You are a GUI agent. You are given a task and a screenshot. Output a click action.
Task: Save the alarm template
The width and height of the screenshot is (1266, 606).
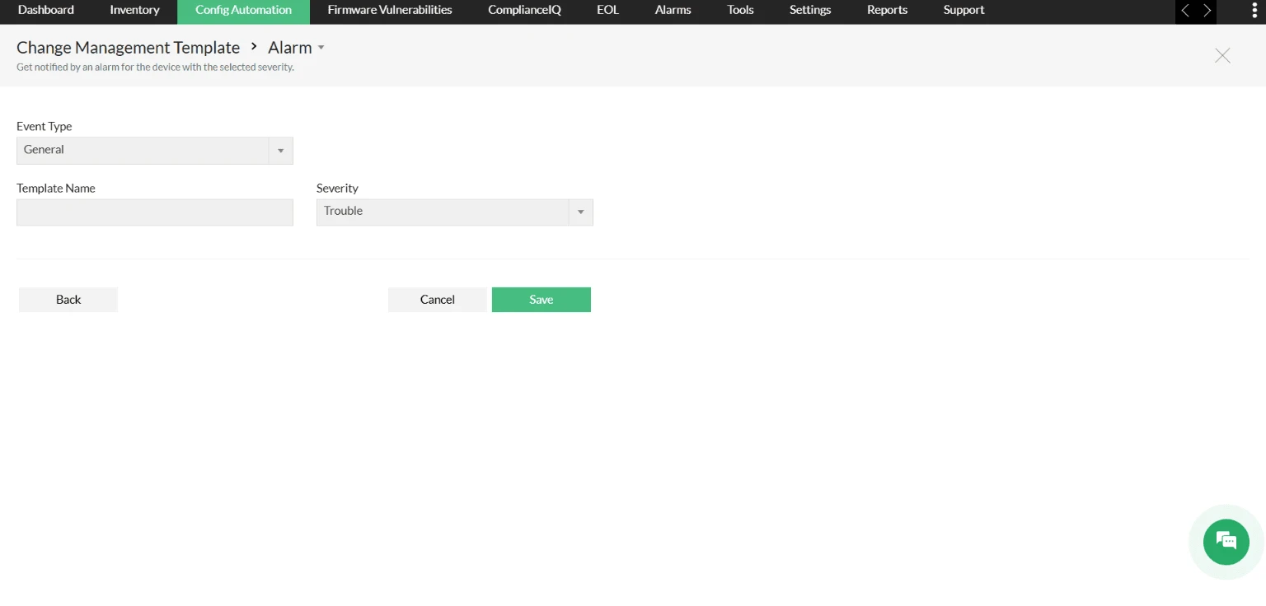(x=542, y=300)
